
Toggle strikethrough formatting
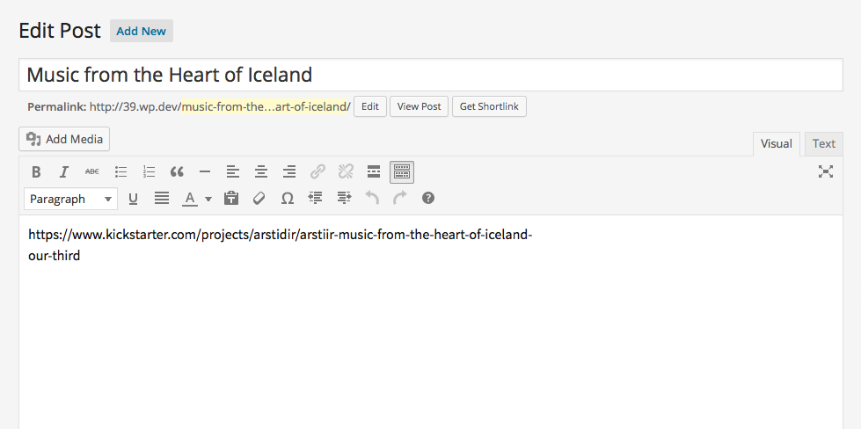[x=92, y=172]
